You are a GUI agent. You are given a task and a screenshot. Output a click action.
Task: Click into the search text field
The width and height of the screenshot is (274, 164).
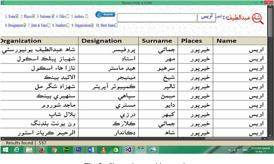click(x=166, y=18)
